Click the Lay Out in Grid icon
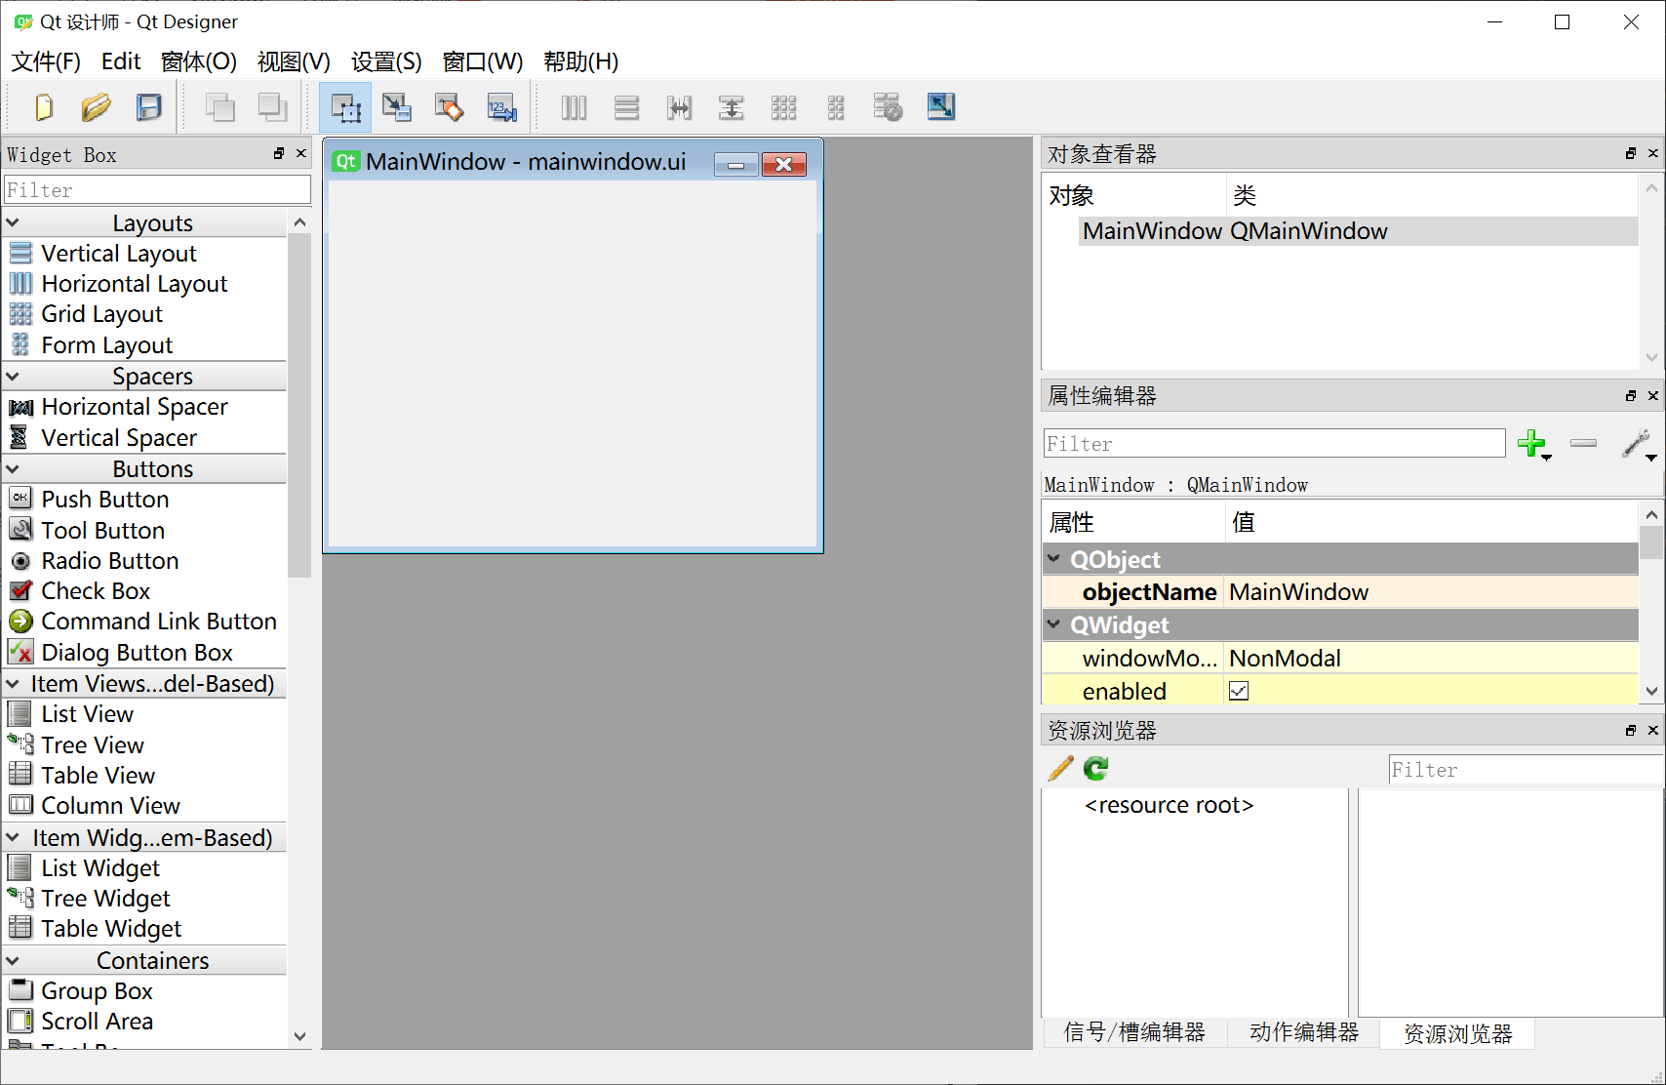1666x1085 pixels. (784, 107)
